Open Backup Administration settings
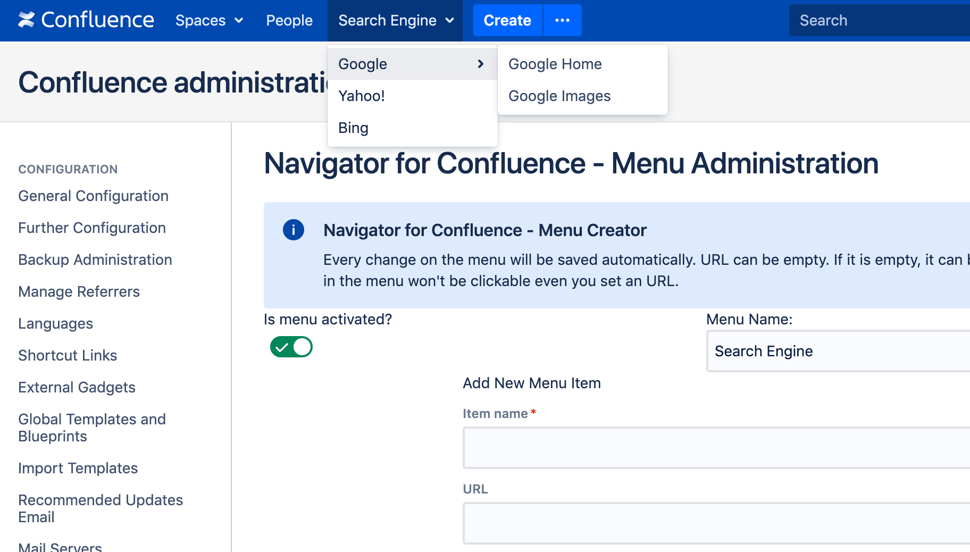The image size is (970, 552). 95,260
